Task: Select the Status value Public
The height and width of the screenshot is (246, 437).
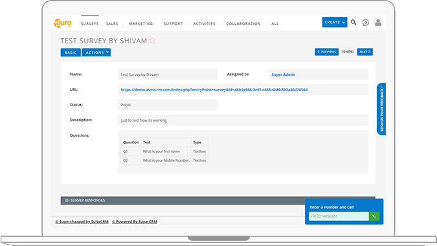Action: [x=168, y=105]
